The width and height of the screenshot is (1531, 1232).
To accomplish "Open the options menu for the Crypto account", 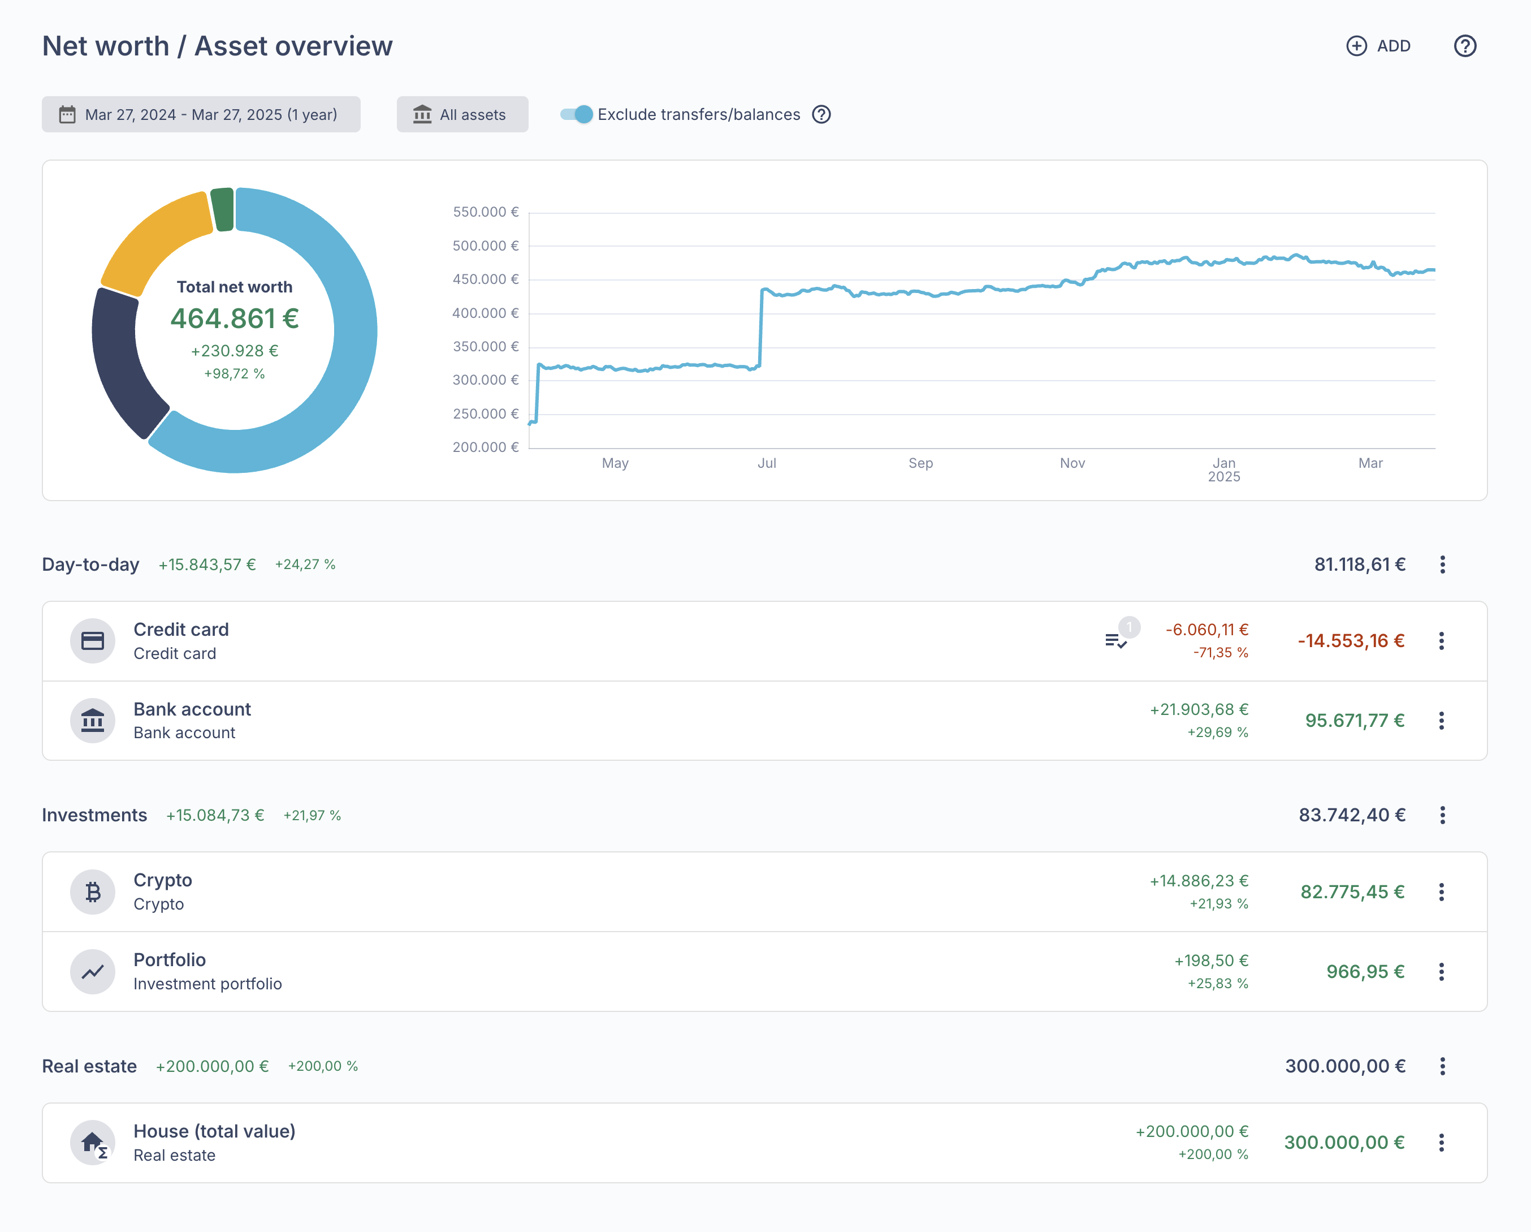I will [1442, 891].
